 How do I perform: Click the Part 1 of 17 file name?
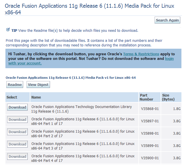[83, 121]
